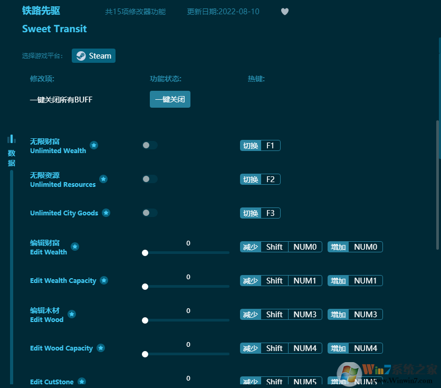
Task: Click the star beside Unlimited Resources
Action: tap(103, 179)
